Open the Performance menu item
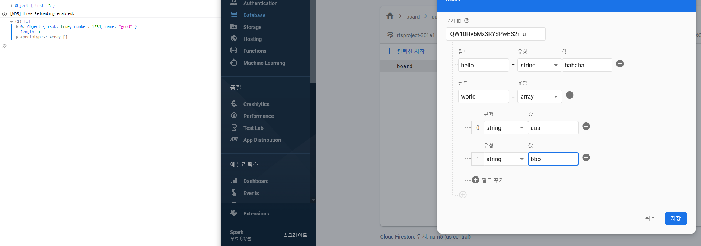This screenshot has height=246, width=701. (258, 116)
